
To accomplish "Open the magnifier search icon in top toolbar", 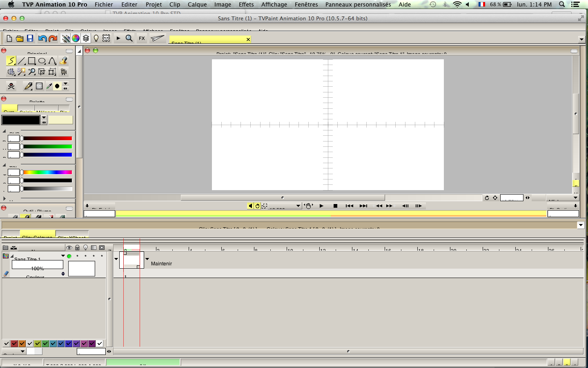I will pos(129,38).
